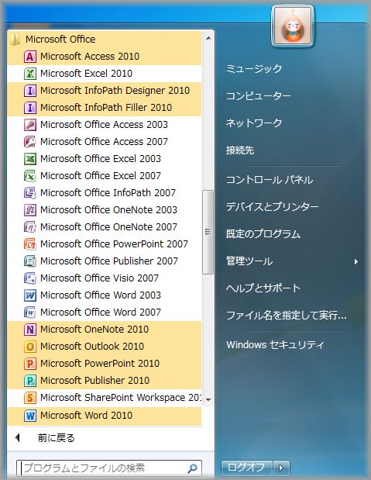Open ネットワーク
The height and width of the screenshot is (480, 371).
pos(254,123)
